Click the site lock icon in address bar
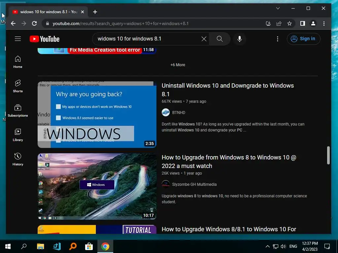 click(48, 23)
